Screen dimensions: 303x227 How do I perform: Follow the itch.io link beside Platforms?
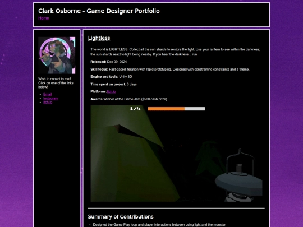[x=111, y=91]
